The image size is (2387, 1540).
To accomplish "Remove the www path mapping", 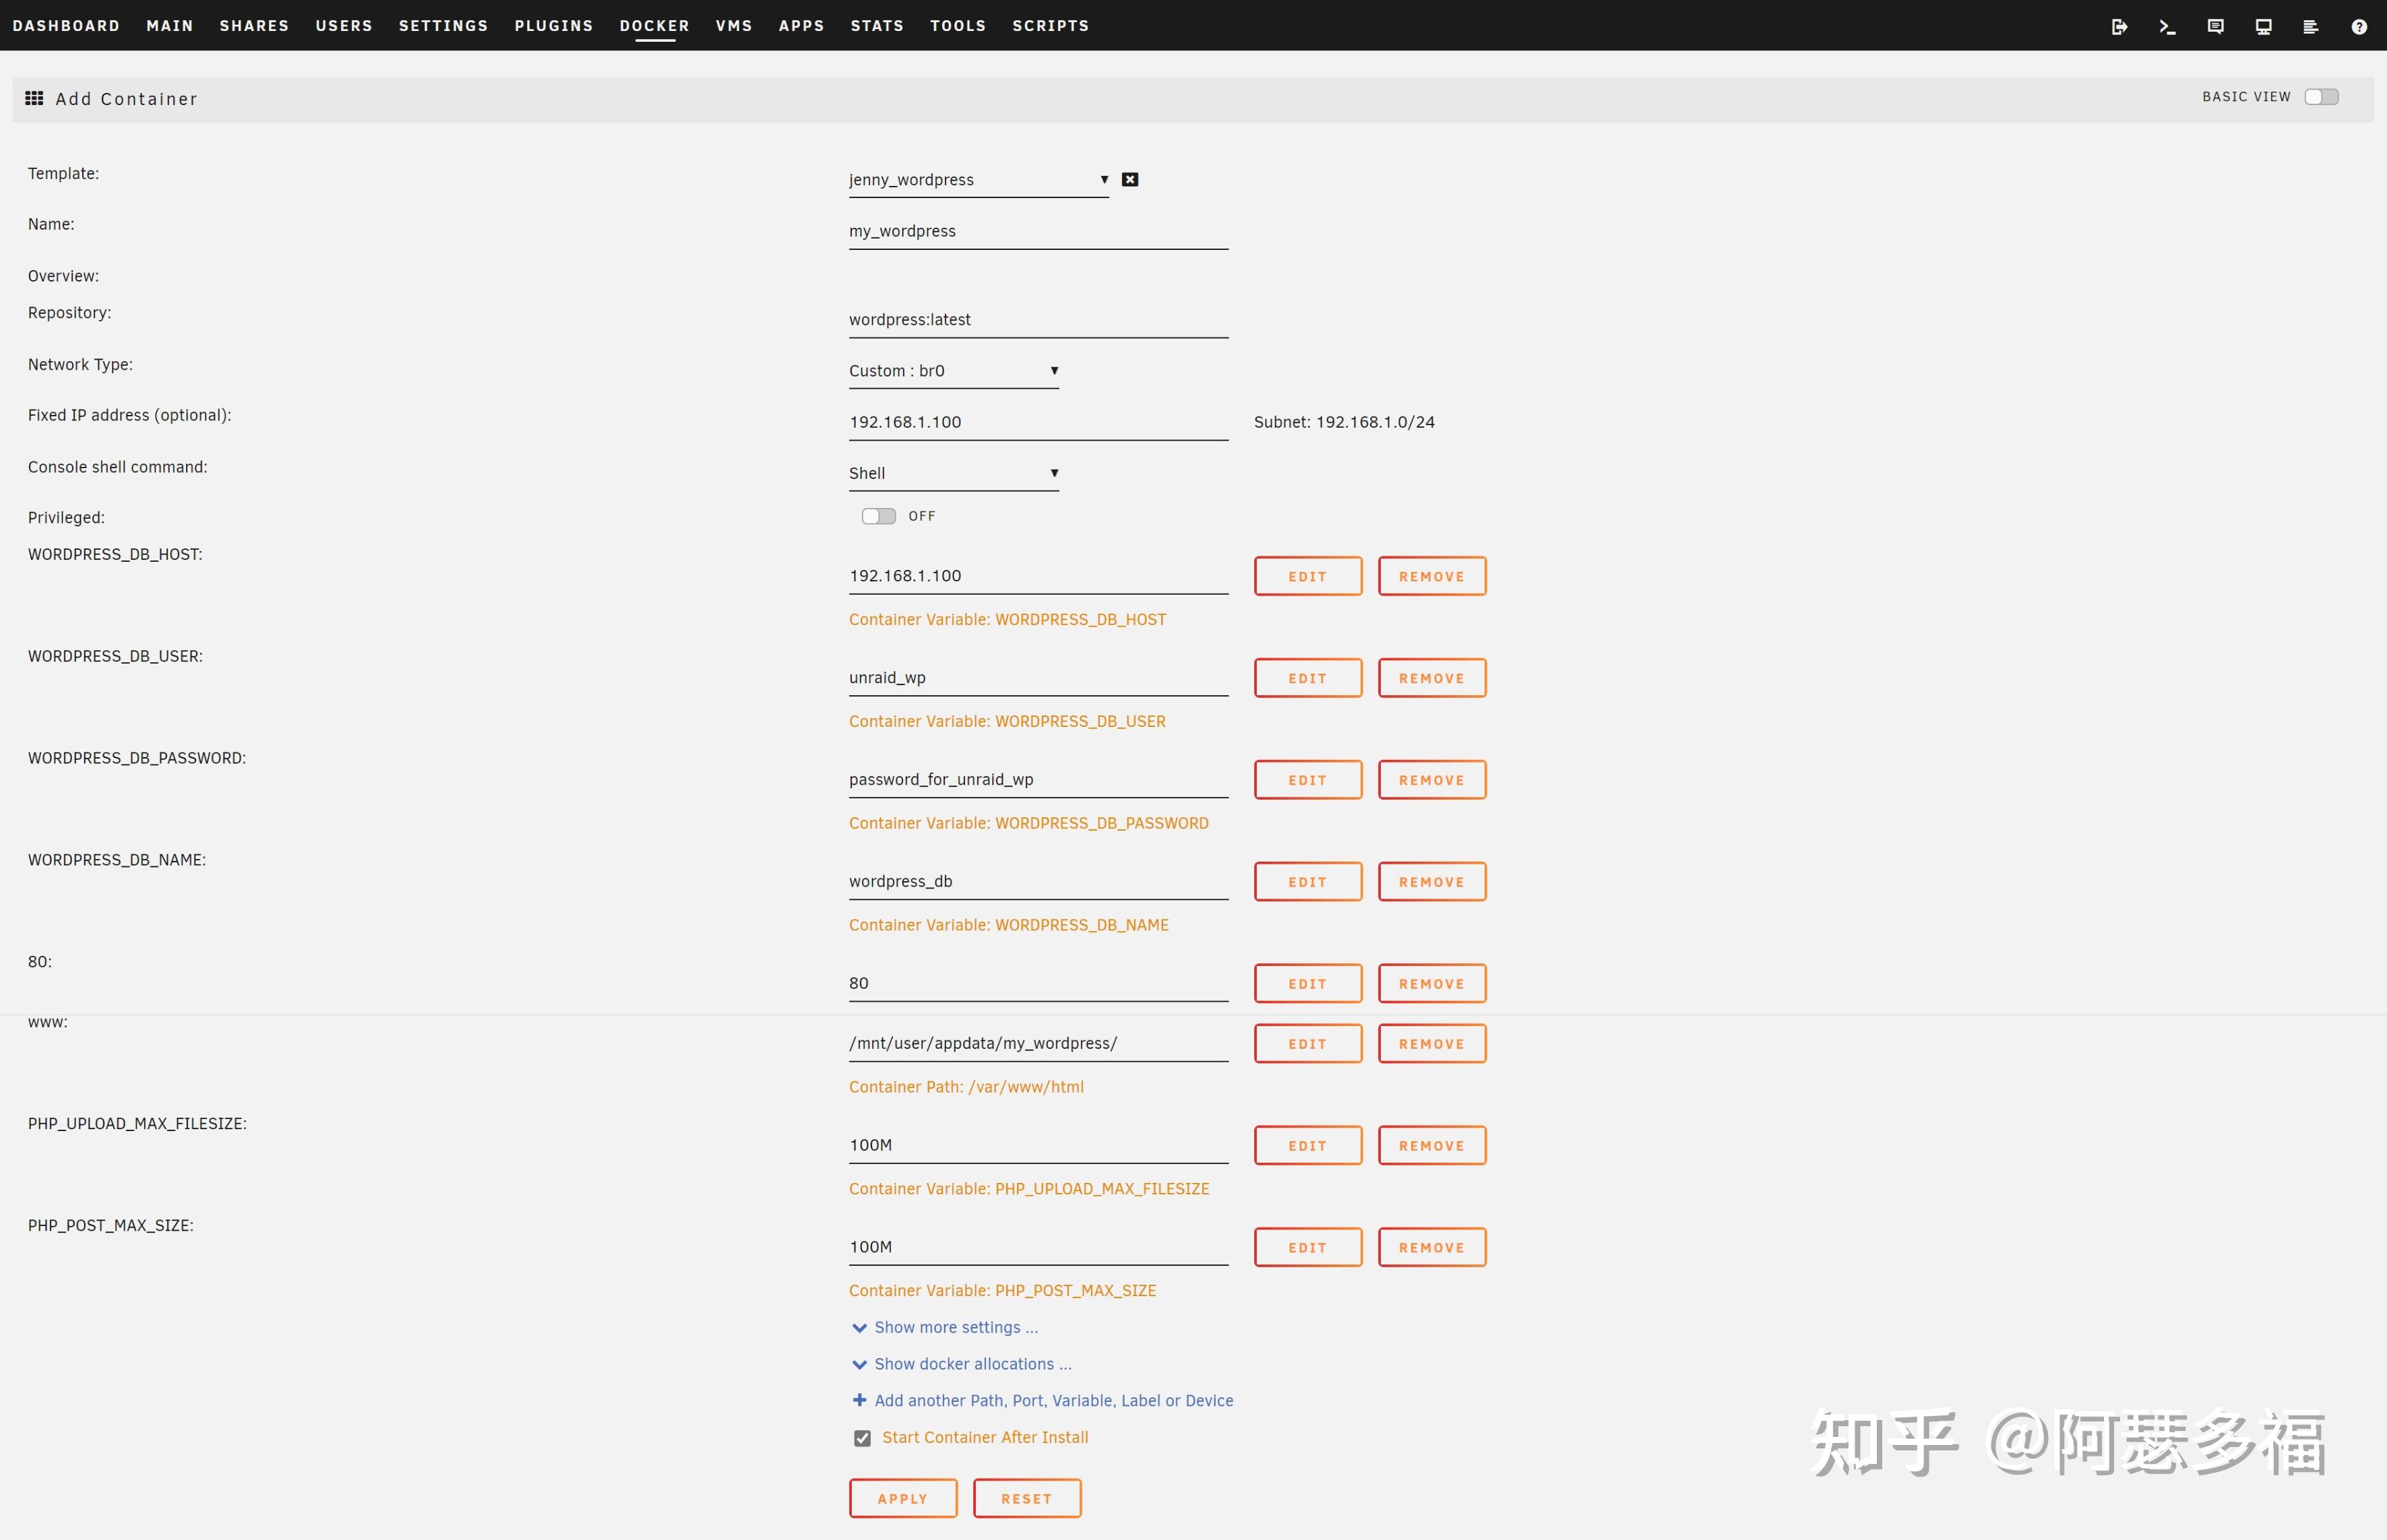I will (x=1431, y=1044).
